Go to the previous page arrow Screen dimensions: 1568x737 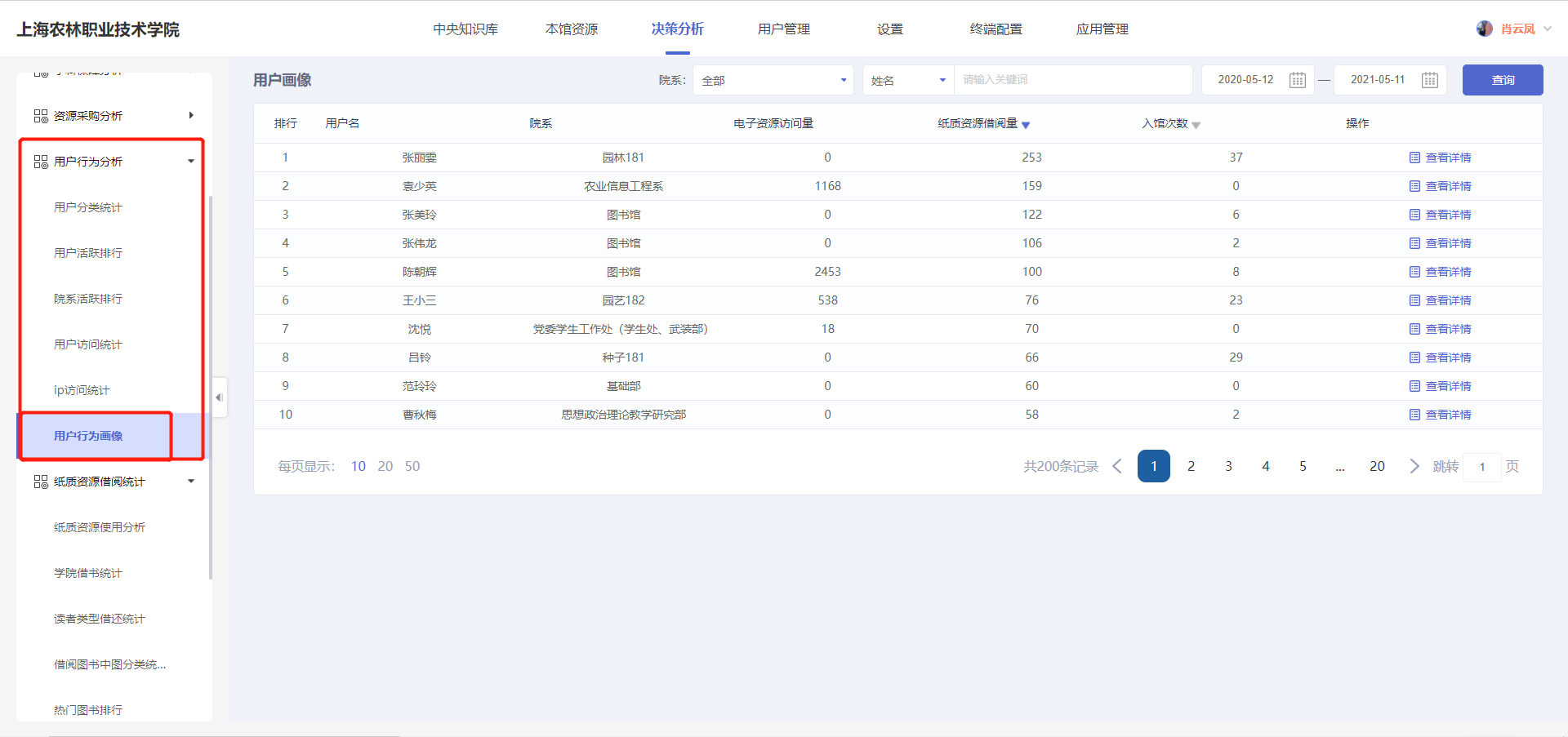point(1117,466)
